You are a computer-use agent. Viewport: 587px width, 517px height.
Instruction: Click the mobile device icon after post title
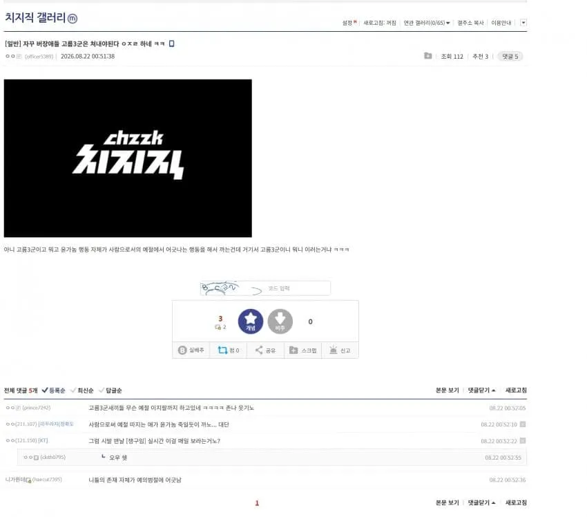pyautogui.click(x=171, y=44)
